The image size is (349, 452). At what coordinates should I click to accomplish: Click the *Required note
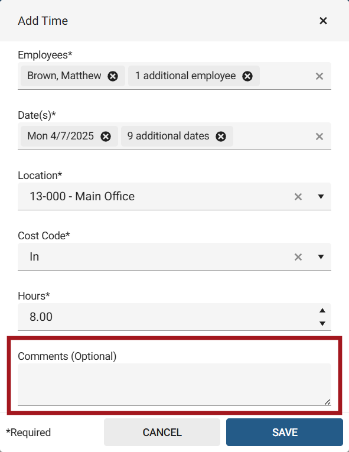pyautogui.click(x=28, y=433)
